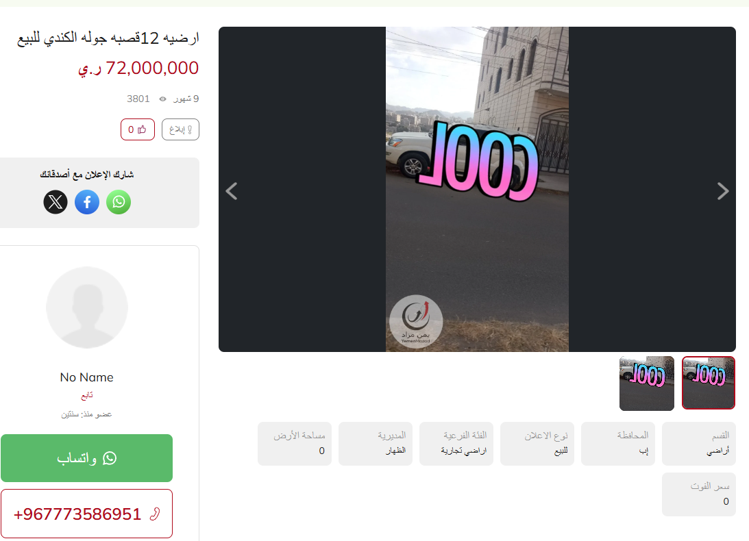Call the phone number +967773586951
Image resolution: width=749 pixels, height=541 pixels.
(x=86, y=514)
